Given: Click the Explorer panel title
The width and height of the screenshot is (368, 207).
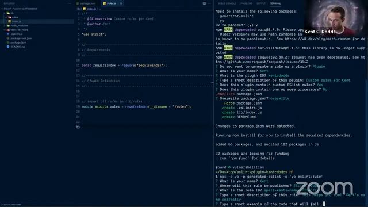Looking at the screenshot, I should (9, 3).
